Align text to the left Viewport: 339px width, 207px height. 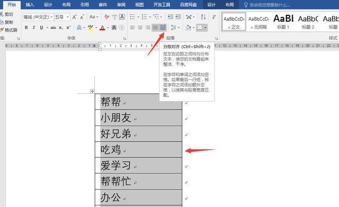[132, 28]
